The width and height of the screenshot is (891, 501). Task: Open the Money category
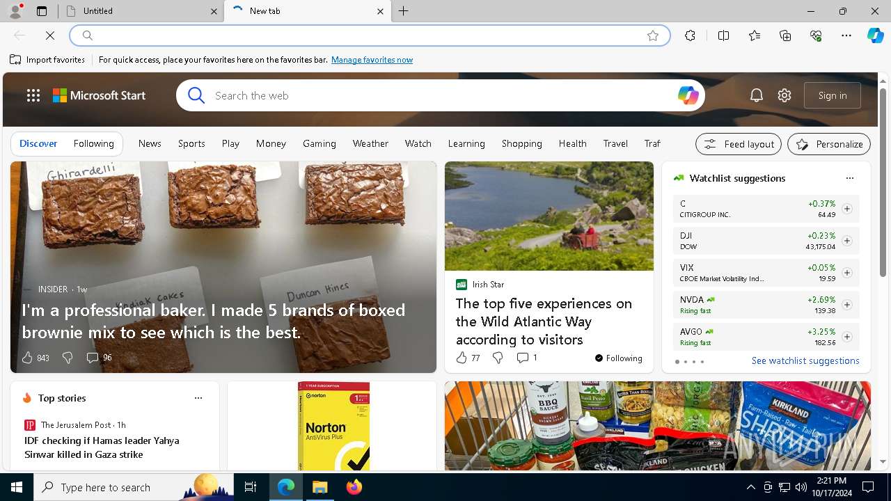271,143
